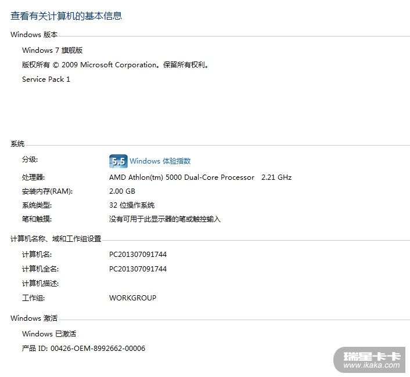
Task: Click the 5.5 experience index score badge
Action: (x=118, y=161)
